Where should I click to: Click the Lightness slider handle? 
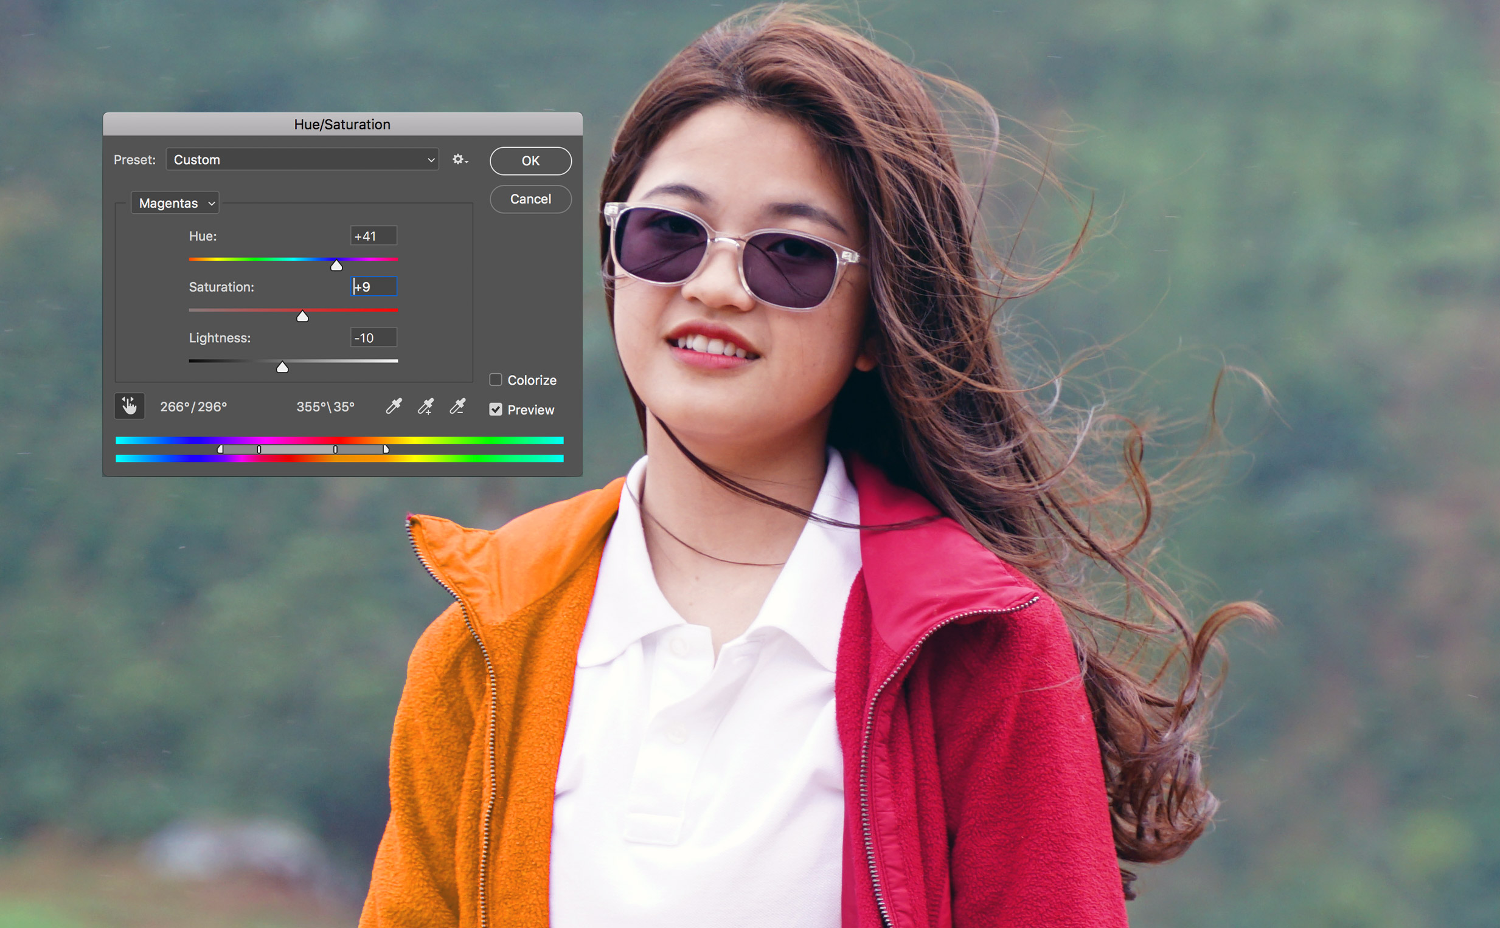tap(282, 368)
